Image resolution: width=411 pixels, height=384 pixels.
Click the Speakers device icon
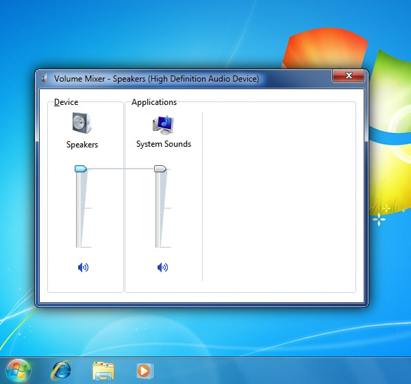82,123
